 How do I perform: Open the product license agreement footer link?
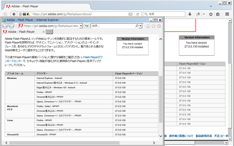[x=204, y=136]
